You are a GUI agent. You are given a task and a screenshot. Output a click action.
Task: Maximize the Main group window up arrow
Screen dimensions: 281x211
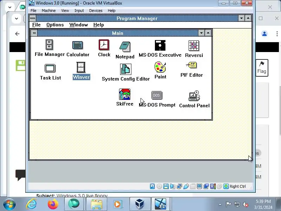(208, 33)
